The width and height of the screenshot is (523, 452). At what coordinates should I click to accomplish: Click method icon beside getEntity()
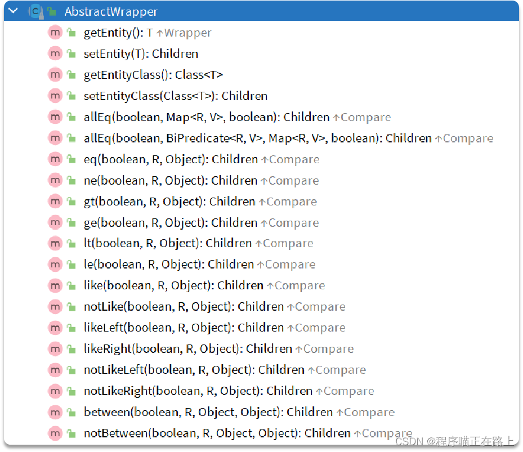click(x=55, y=33)
